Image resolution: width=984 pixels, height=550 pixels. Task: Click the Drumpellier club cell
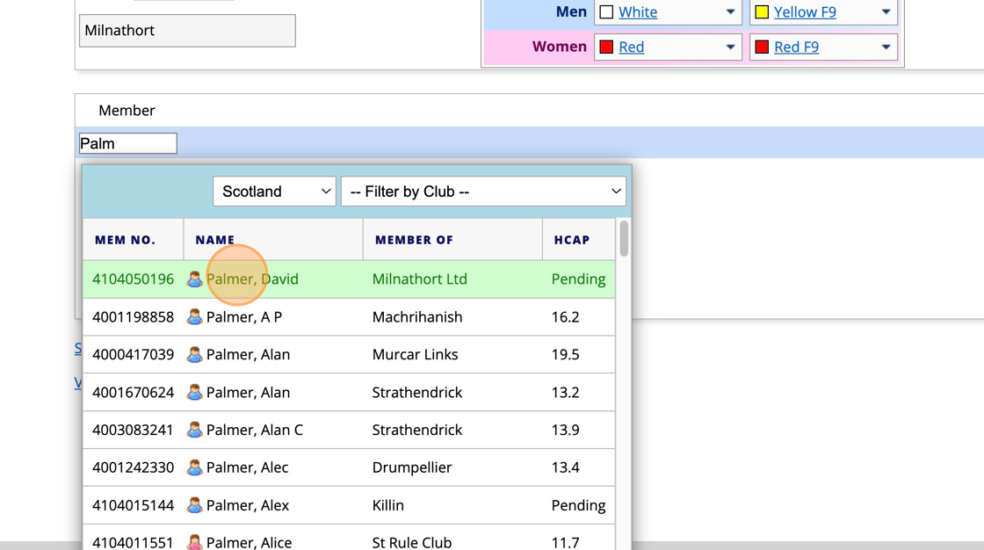tap(412, 467)
